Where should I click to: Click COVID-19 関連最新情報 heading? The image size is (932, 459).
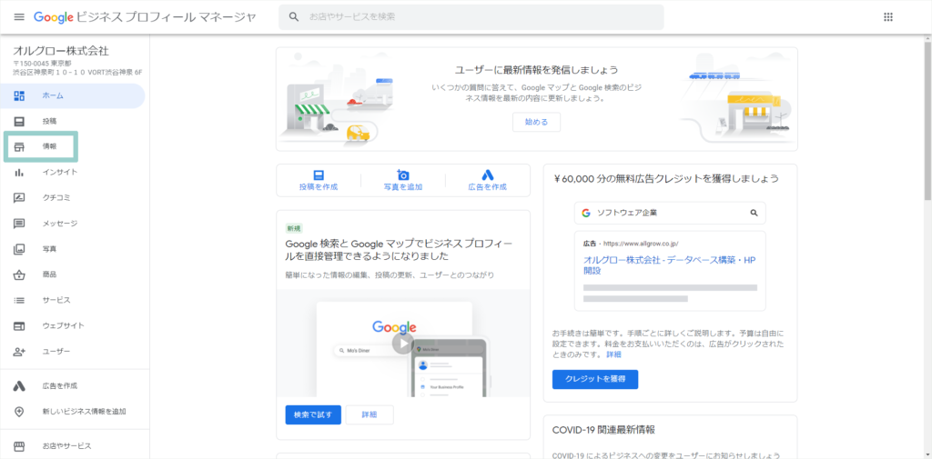(604, 429)
